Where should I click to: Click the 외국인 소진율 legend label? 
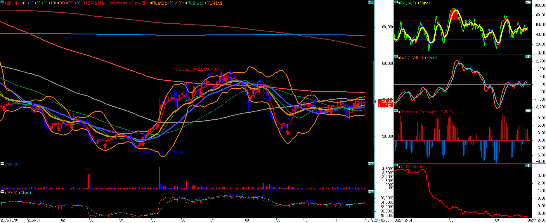coord(411,166)
